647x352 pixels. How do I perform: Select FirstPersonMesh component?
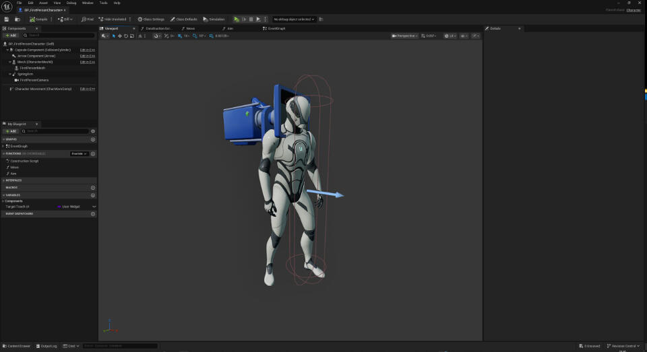[32, 68]
